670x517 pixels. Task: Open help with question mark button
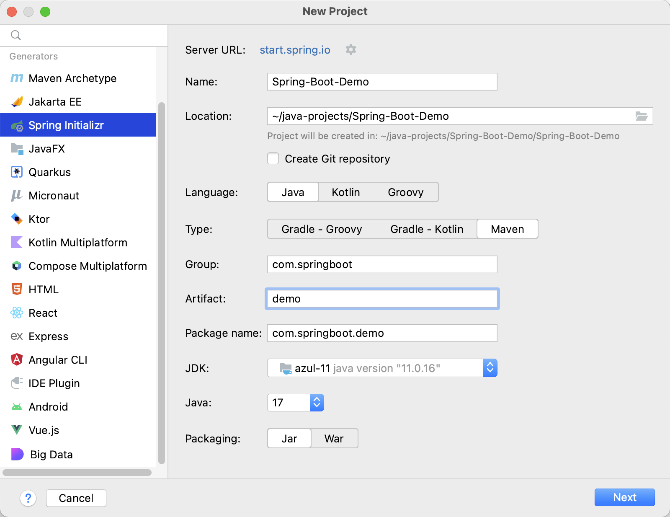coord(28,498)
